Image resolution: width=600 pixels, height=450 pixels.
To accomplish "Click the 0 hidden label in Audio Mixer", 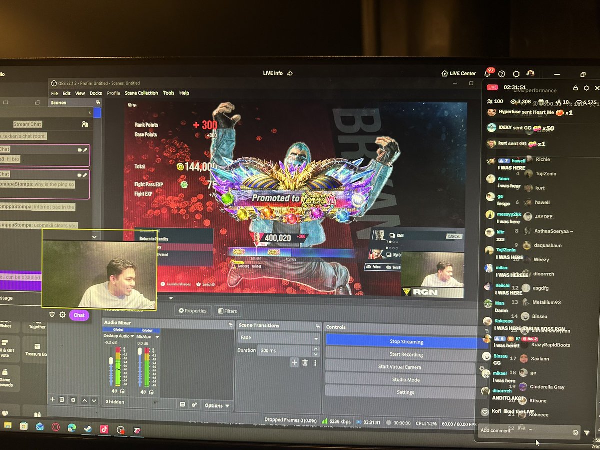I will pos(115,402).
